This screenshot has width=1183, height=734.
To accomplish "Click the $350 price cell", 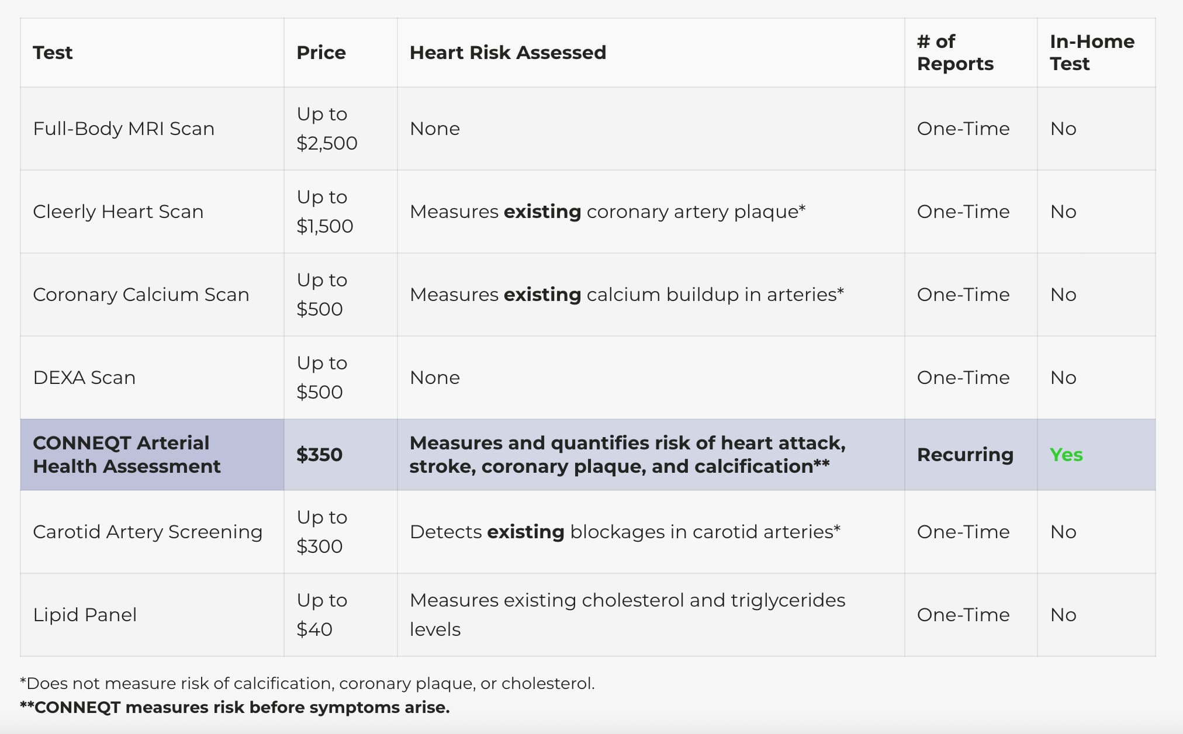I will click(319, 455).
